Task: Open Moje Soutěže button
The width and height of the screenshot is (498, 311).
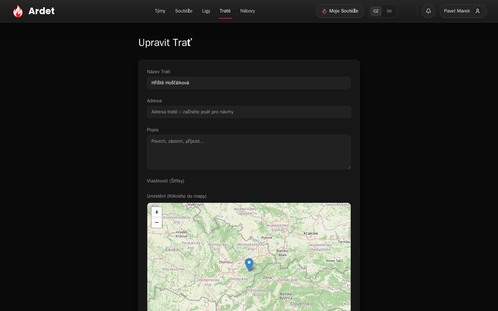Action: click(x=340, y=11)
